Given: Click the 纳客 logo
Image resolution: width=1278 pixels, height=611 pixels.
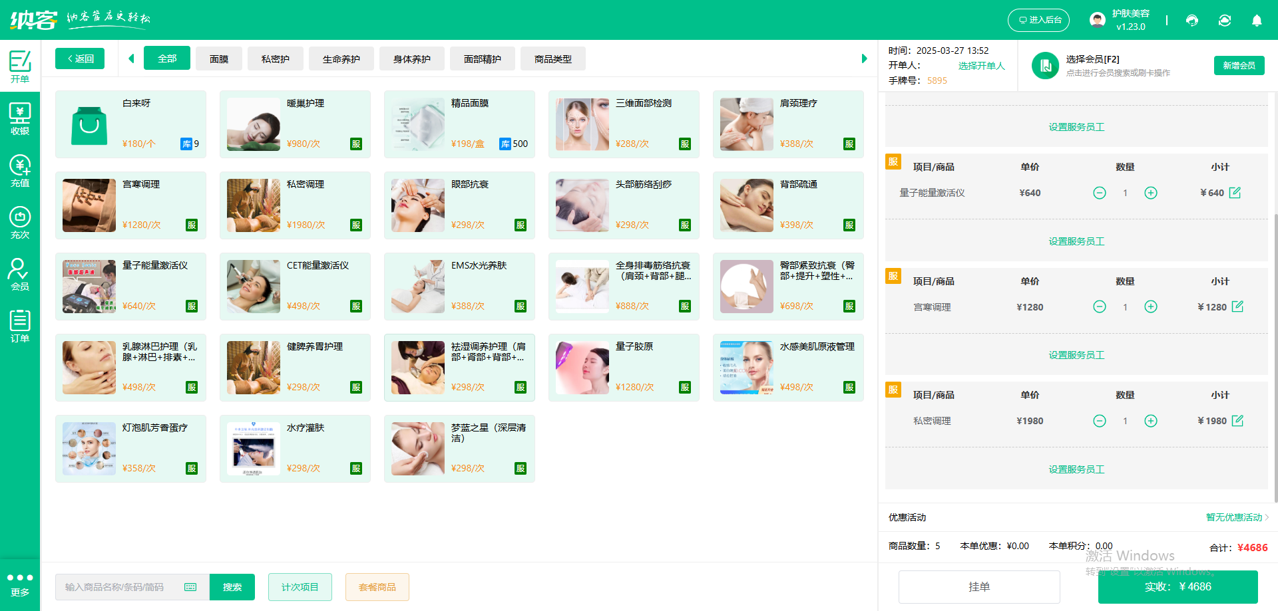Looking at the screenshot, I should pos(33,20).
